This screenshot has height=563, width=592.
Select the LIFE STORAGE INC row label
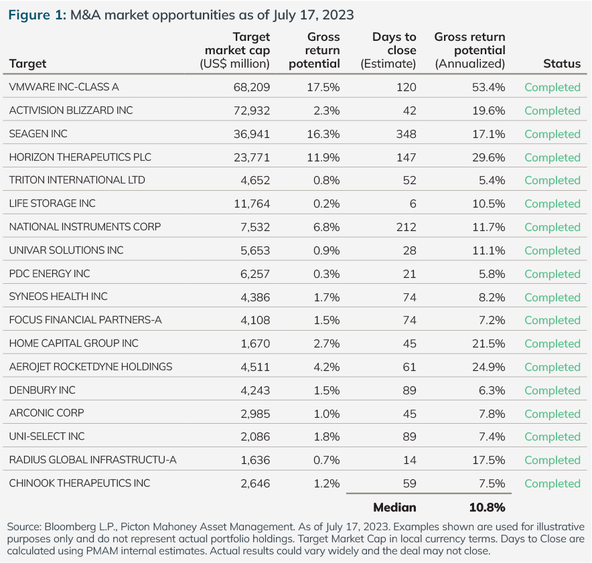tap(52, 204)
